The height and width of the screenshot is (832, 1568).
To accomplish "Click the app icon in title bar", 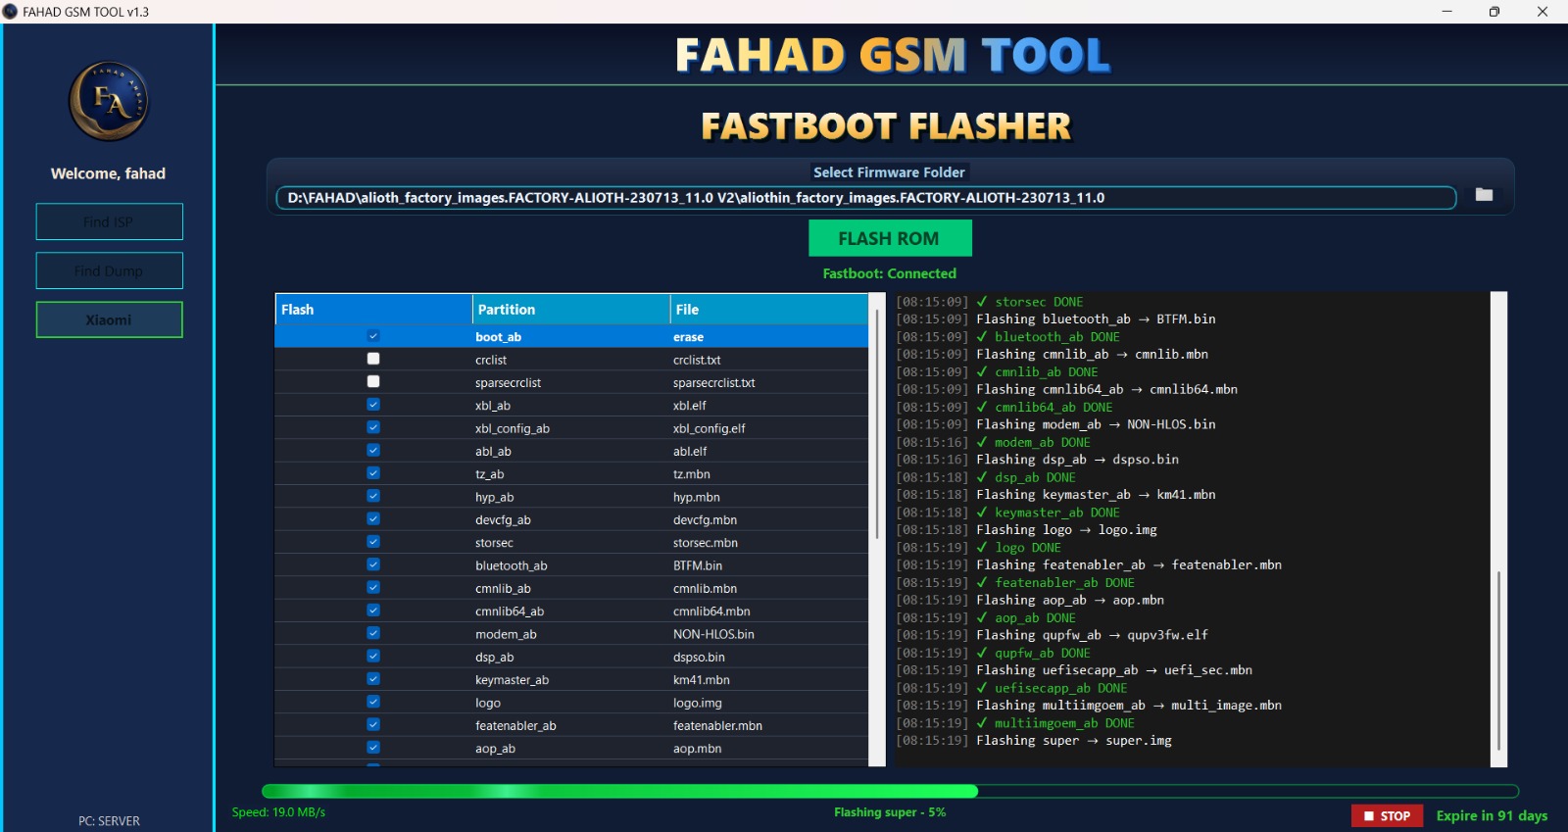I will [x=11, y=12].
